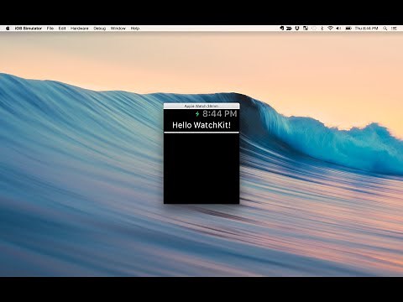
Task: Click the Thu 8:44 PM clock
Action: point(366,29)
